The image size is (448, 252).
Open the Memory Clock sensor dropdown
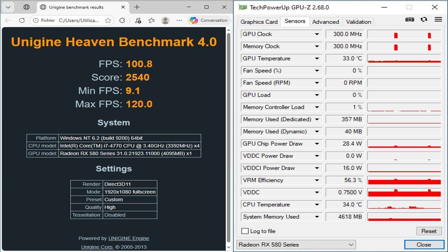[317, 46]
